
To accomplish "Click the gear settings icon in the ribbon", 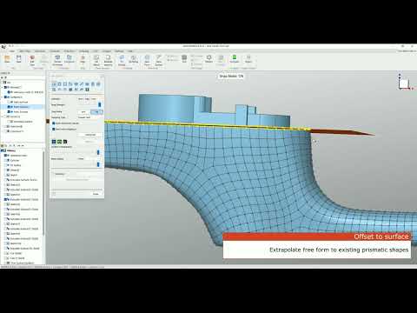I will point(208,57).
